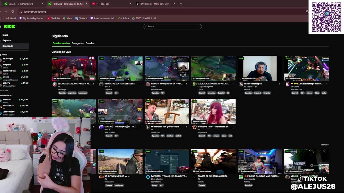Switch to the Categorías tab
This screenshot has height=193, width=344.
point(77,43)
